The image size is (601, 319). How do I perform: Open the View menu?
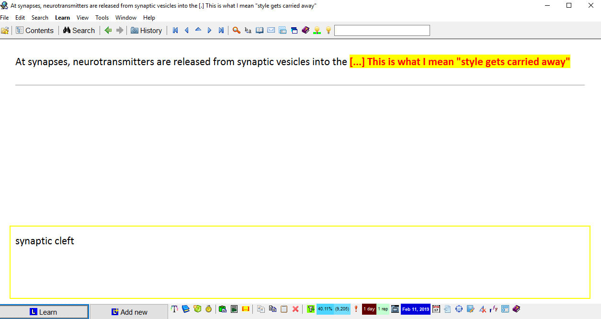[x=82, y=18]
